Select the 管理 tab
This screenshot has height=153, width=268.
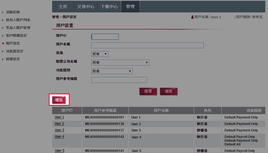[130, 7]
